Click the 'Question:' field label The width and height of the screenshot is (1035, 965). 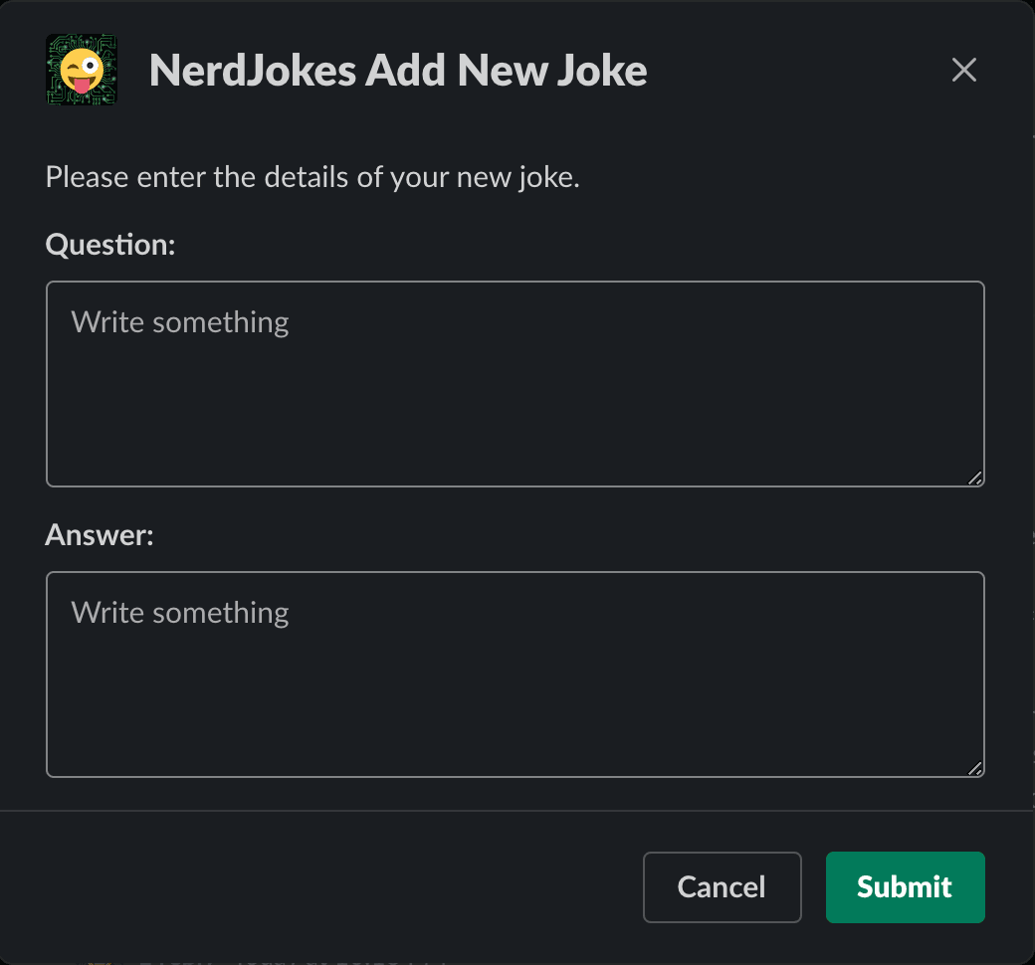point(109,244)
